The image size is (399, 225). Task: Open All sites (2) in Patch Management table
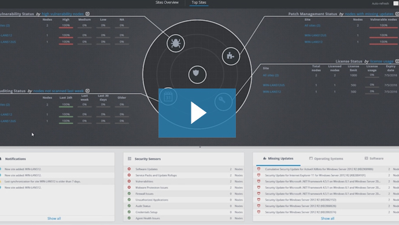tap(312, 25)
